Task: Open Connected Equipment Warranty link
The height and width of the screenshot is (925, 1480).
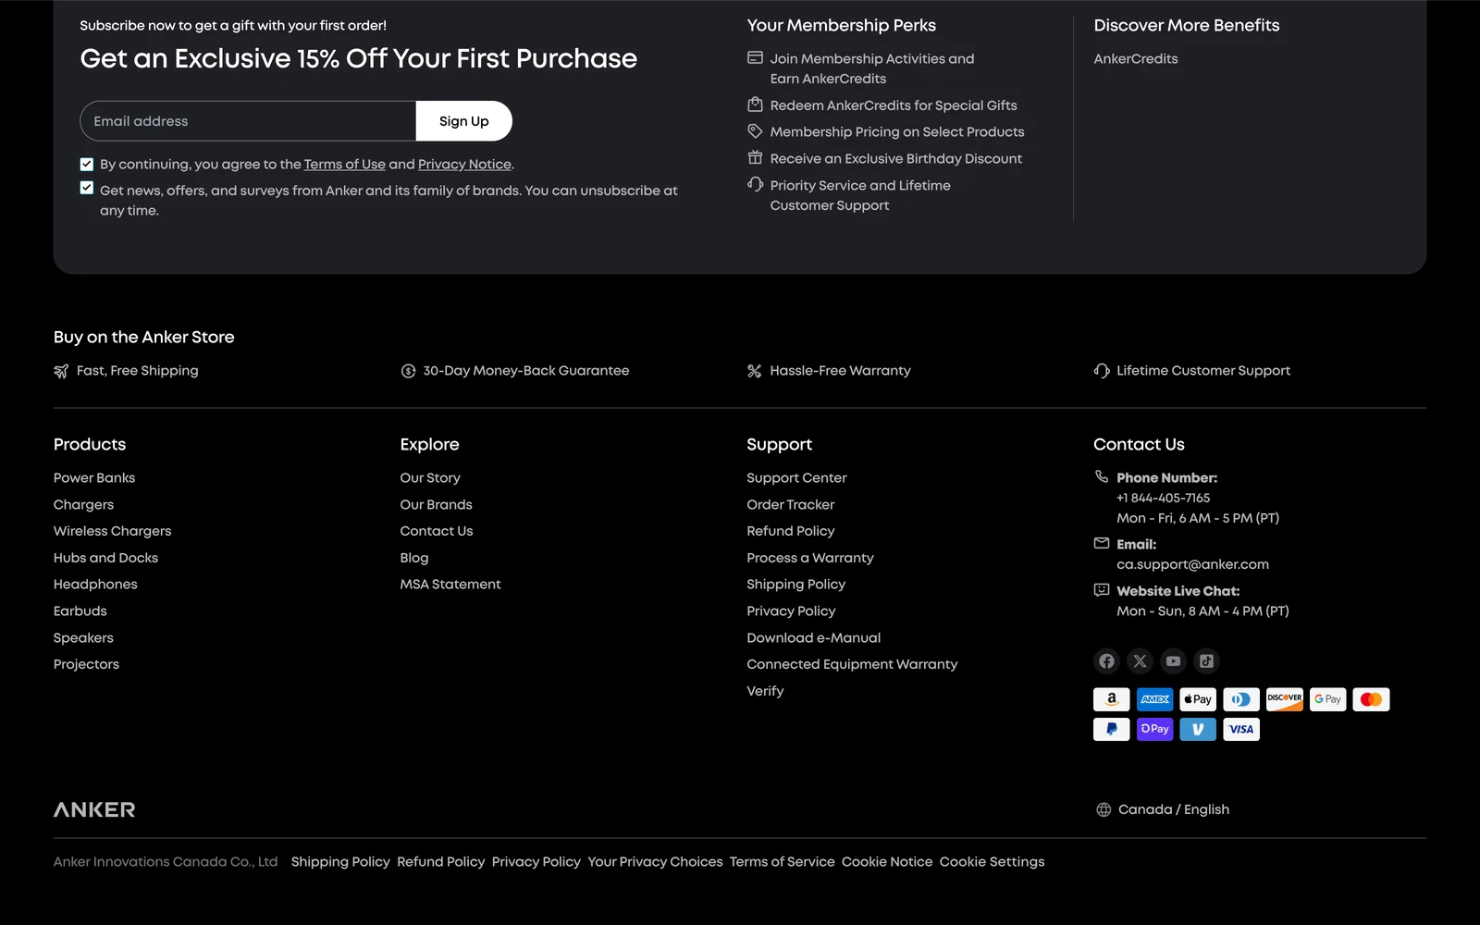Action: [852, 664]
